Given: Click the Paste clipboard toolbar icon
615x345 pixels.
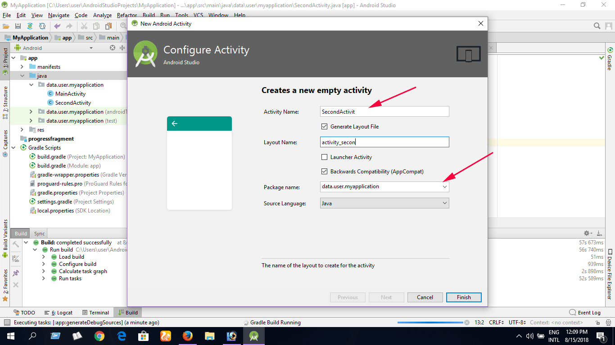Looking at the screenshot, I should click(109, 27).
